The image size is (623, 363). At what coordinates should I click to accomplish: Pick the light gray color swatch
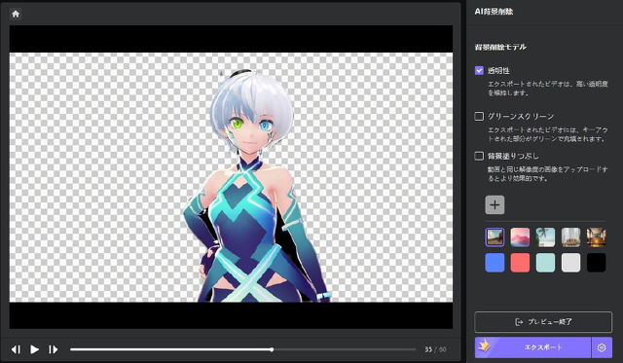(x=571, y=263)
